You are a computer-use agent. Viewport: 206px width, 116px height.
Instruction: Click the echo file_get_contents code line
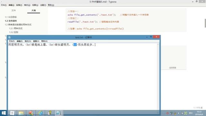(108, 15)
